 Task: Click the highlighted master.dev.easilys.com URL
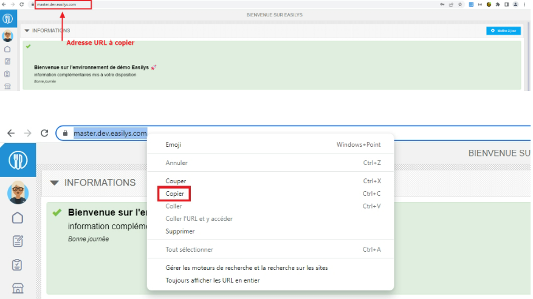[110, 133]
